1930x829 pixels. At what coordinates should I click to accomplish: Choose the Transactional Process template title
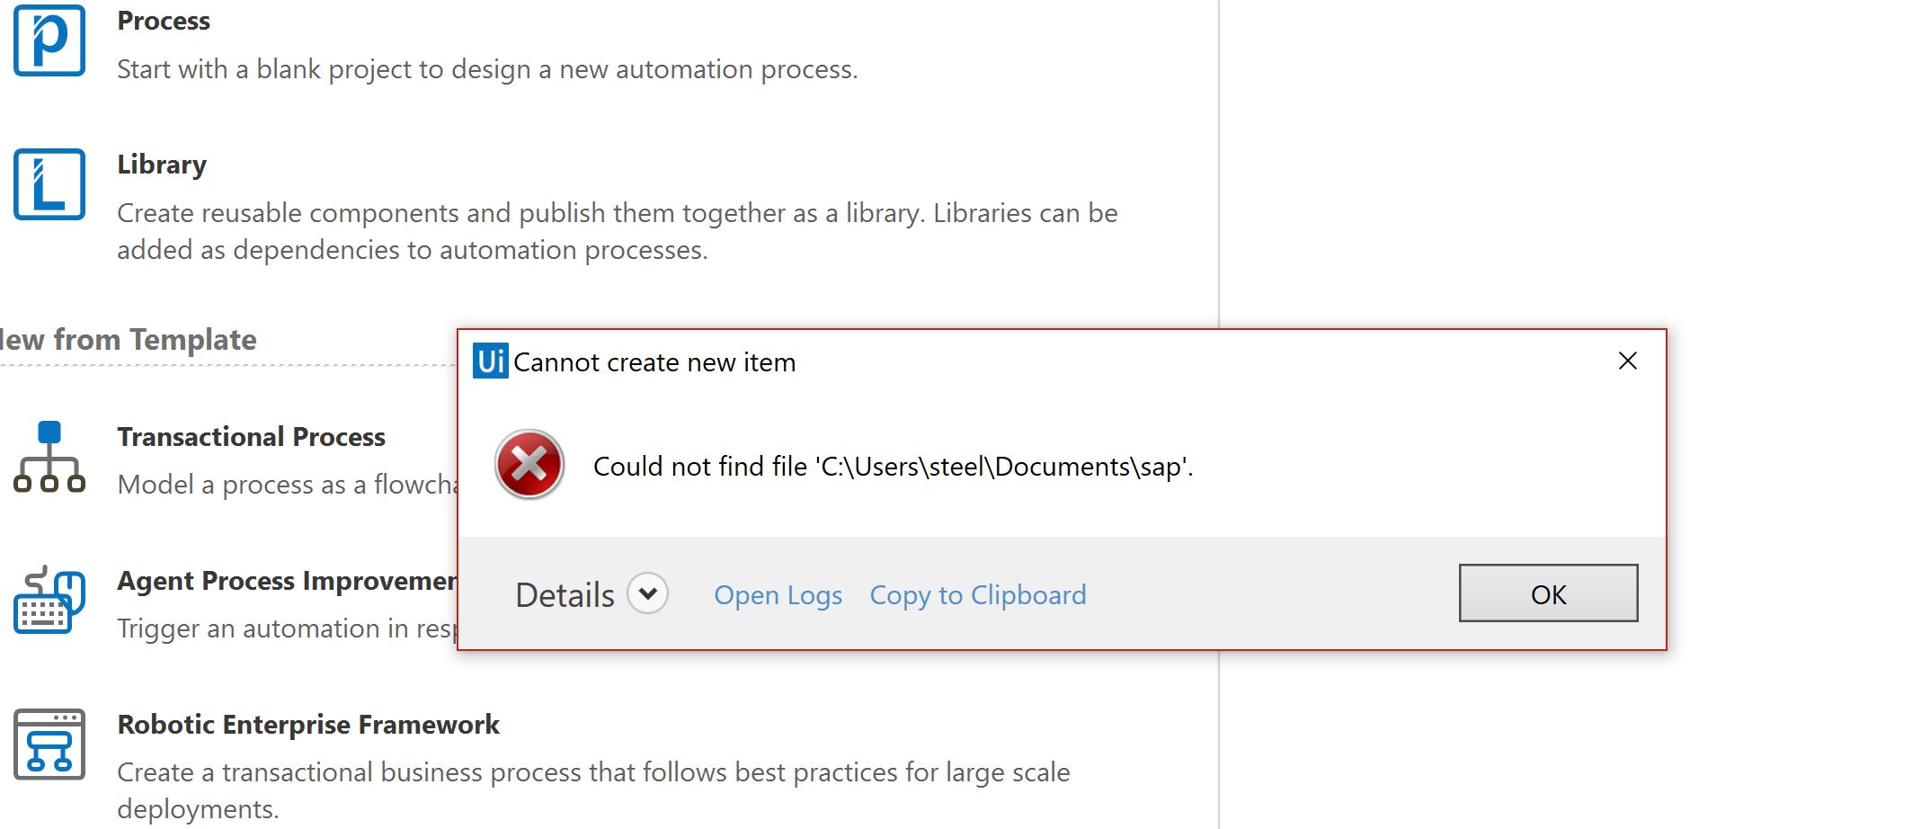(251, 437)
